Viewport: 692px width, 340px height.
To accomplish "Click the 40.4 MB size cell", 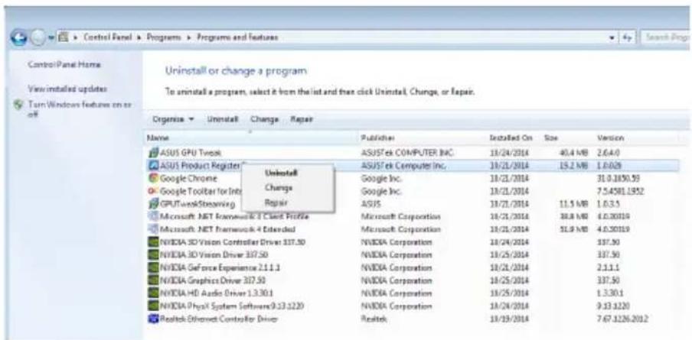I will (575, 154).
